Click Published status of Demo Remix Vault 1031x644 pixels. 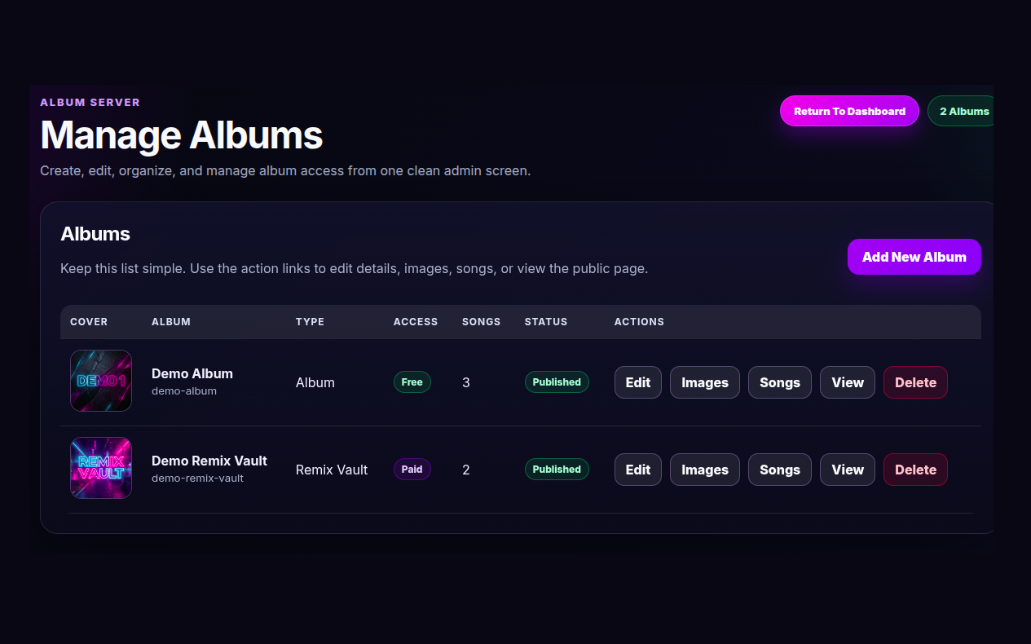point(557,470)
